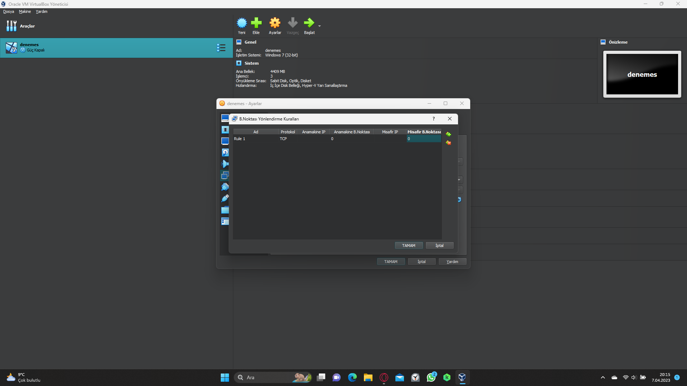Screen dimensions: 687x386
Task: Click the Yeni new machine icon
Action: pyautogui.click(x=242, y=23)
